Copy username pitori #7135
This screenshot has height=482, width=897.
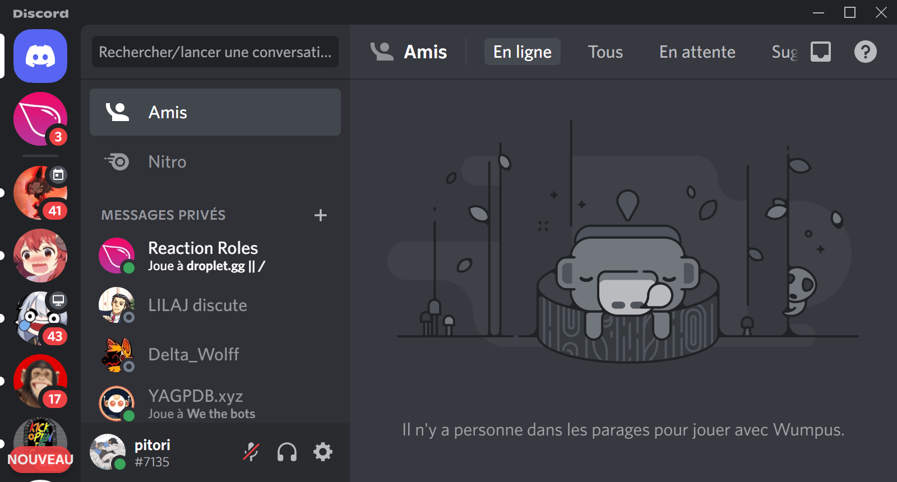click(152, 453)
